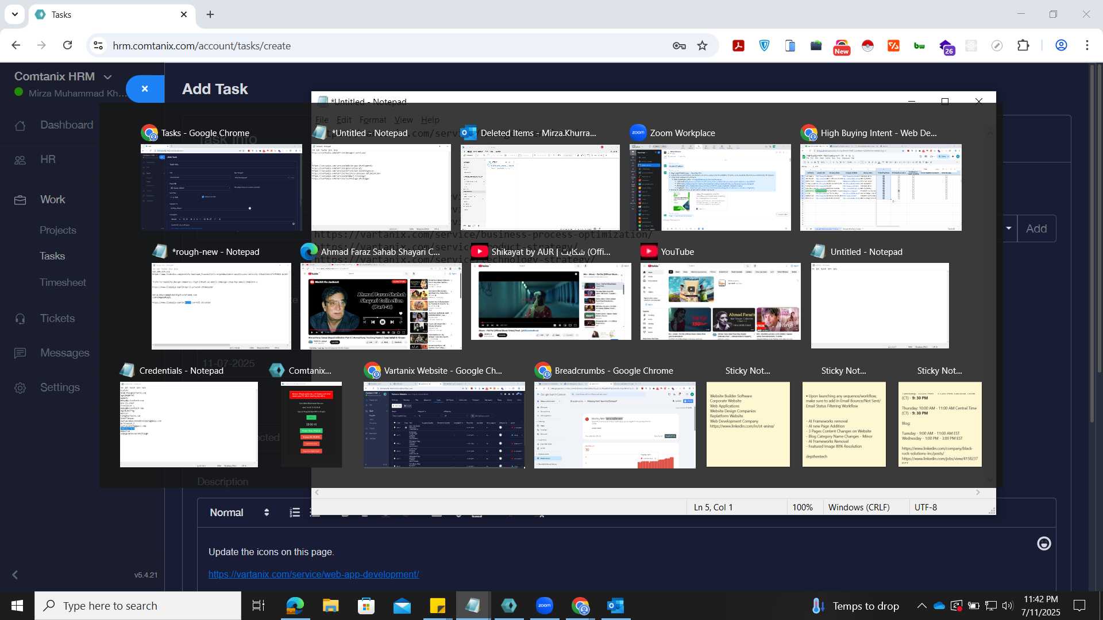1103x620 pixels.
Task: Open Projects under Work
Action: pos(57,230)
